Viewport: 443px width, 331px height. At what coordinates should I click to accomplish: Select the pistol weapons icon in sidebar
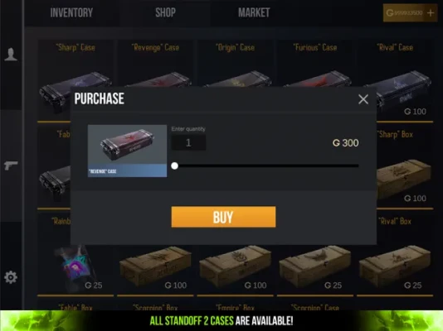pos(11,165)
